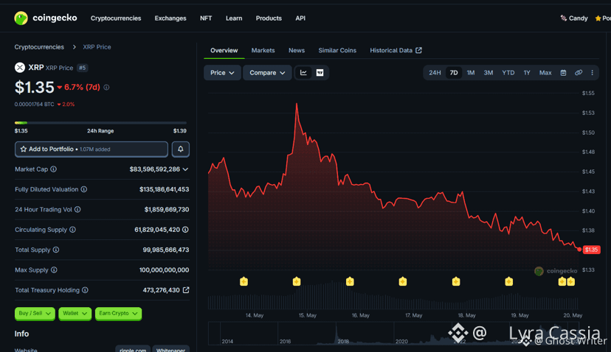Open the Buy / Sell button
Image resolution: width=611 pixels, height=352 pixels.
point(35,314)
